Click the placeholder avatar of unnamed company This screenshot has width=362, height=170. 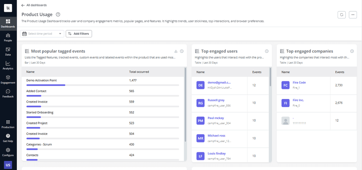pyautogui.click(x=286, y=121)
